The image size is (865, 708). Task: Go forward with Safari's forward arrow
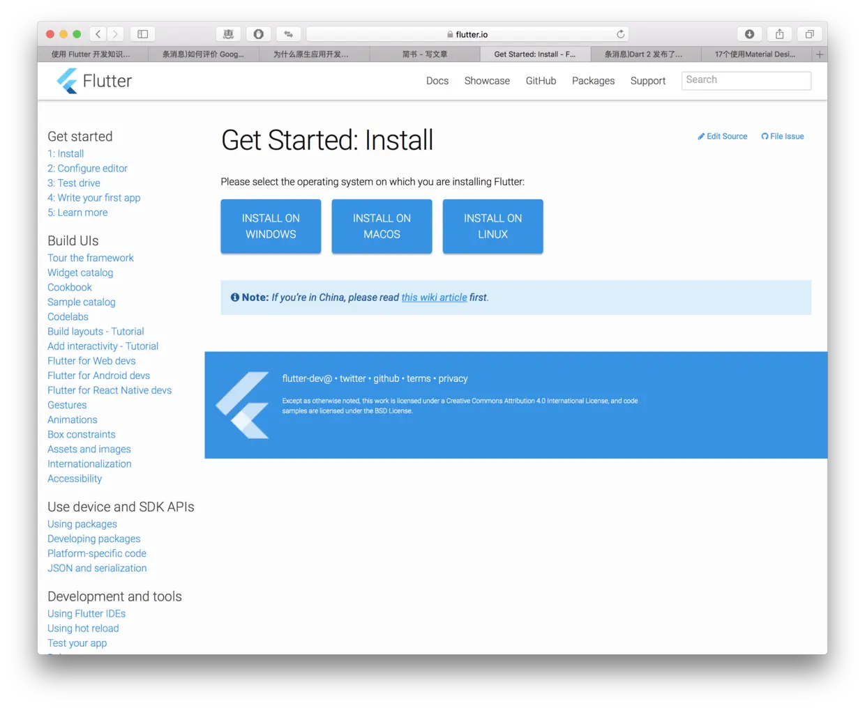click(x=116, y=34)
